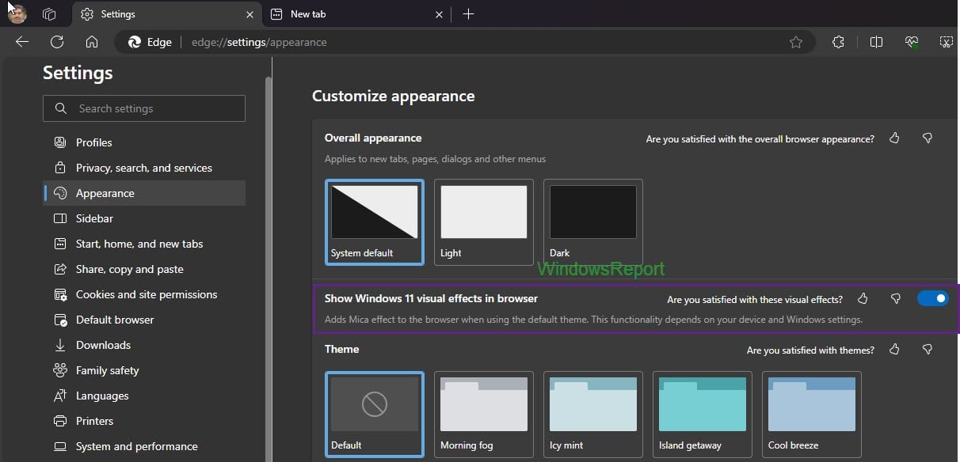960x462 pixels.
Task: Toggle Show Windows 11 visual effects switch
Action: point(933,298)
